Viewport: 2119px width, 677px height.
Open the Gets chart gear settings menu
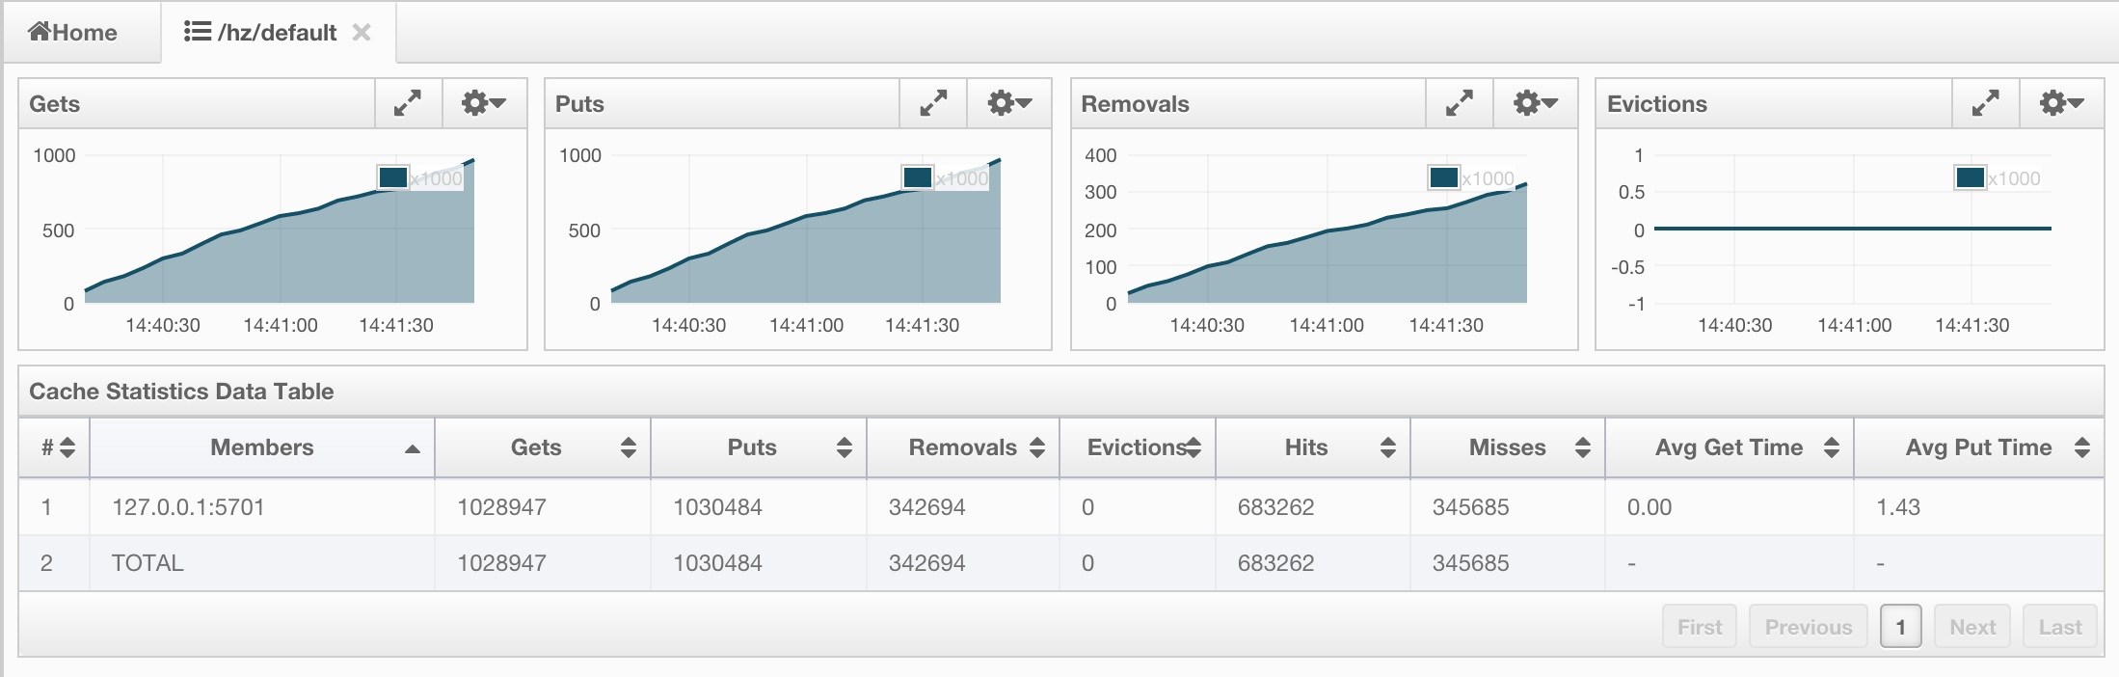[484, 103]
